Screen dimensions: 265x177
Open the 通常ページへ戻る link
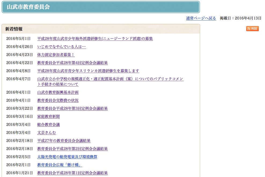click(200, 18)
